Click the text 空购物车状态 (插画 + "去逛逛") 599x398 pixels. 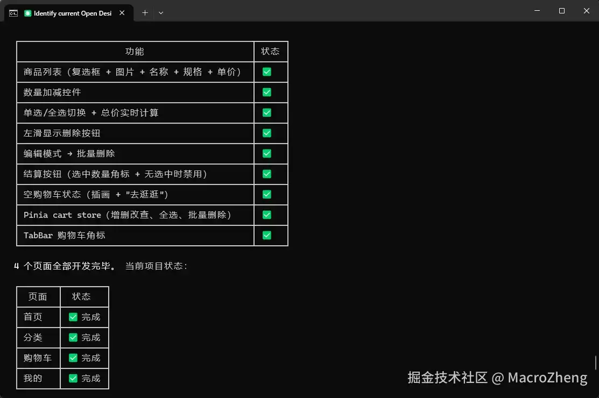coord(96,195)
